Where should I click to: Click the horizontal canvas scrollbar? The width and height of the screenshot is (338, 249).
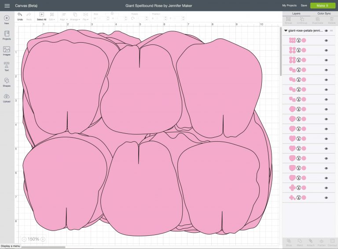pyautogui.click(x=43, y=247)
